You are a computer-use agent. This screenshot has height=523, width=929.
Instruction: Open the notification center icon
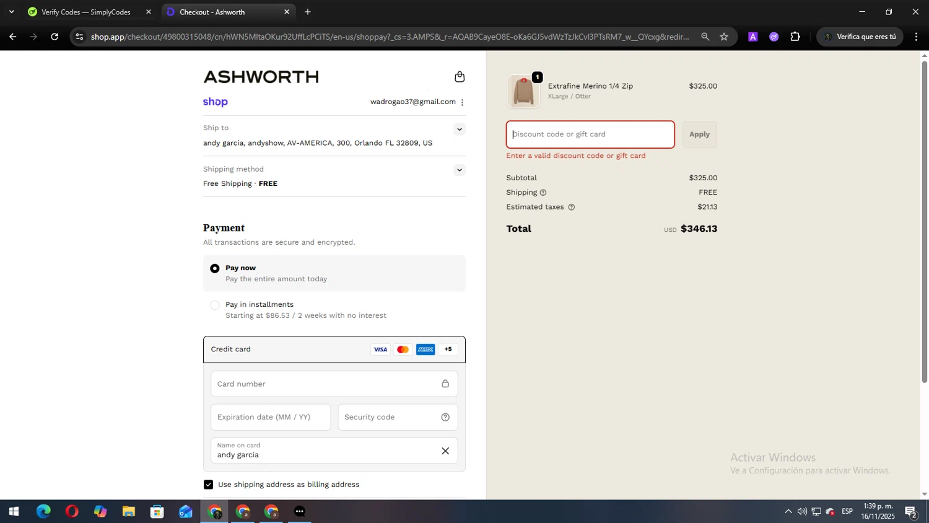coord(911,512)
